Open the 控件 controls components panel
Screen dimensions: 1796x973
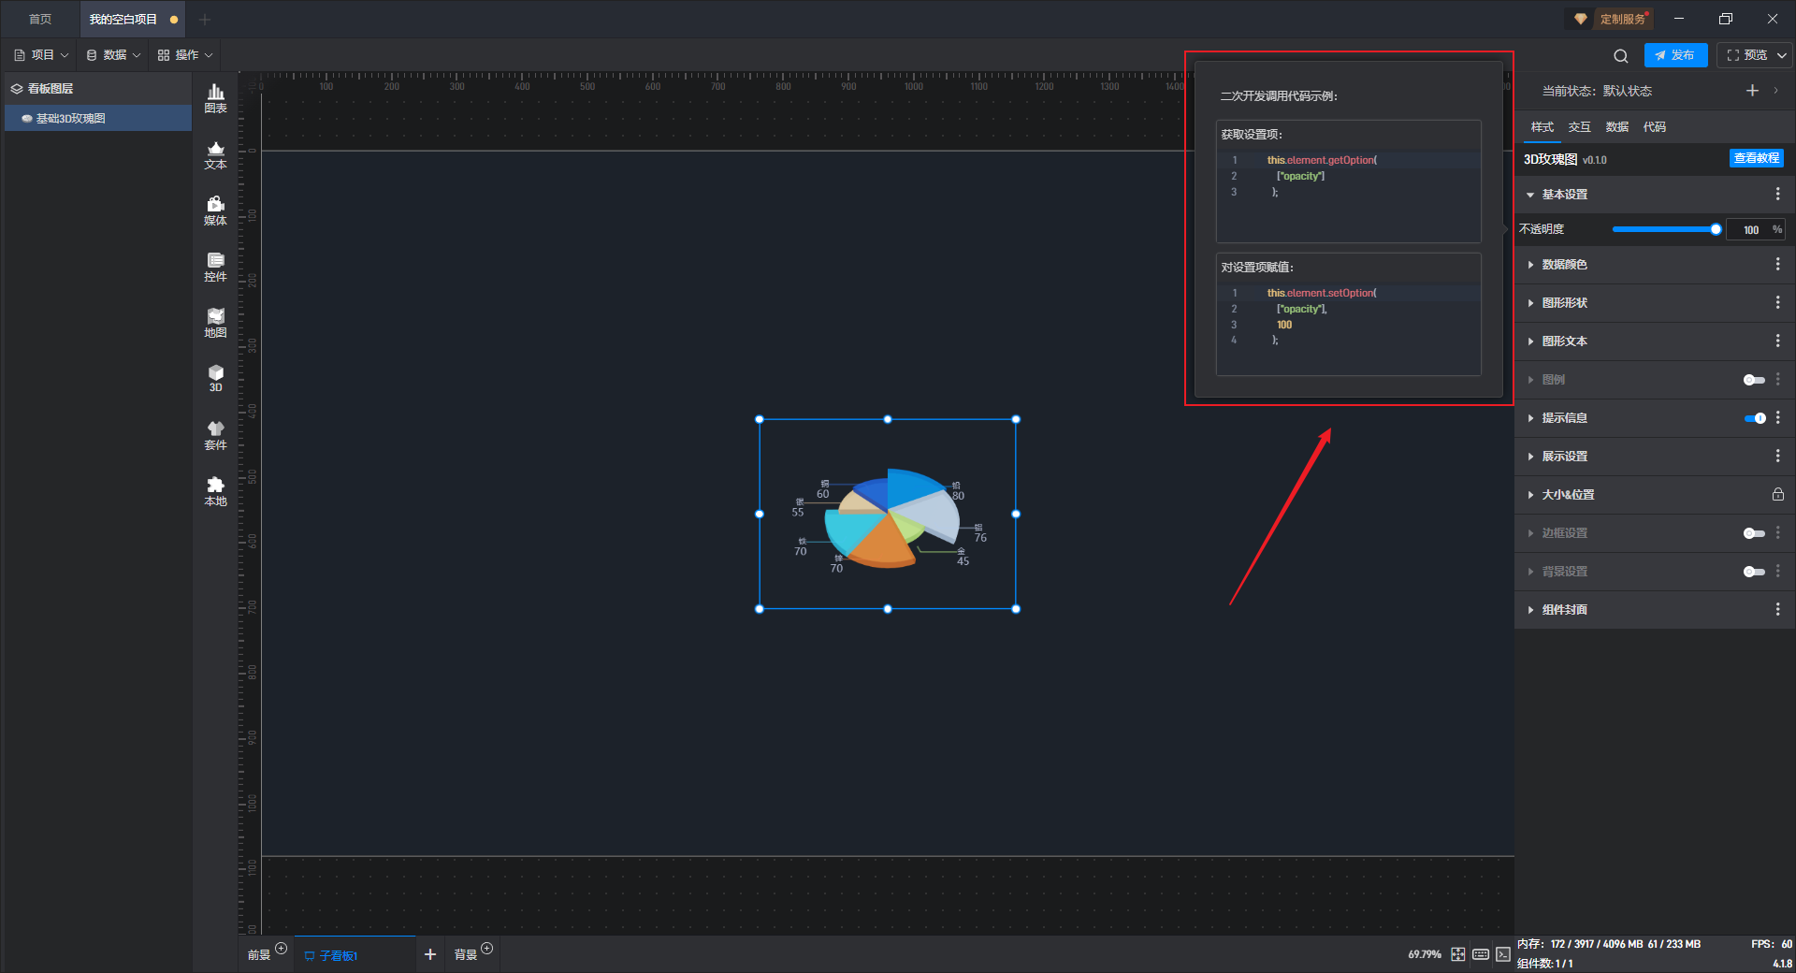(x=215, y=267)
